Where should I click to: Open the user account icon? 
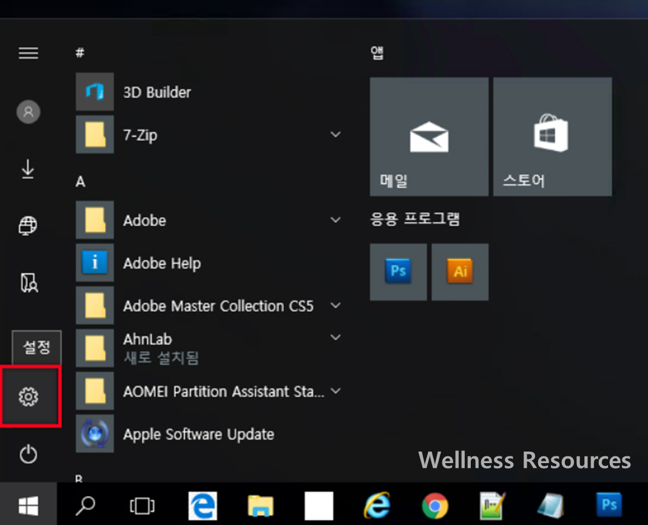pyautogui.click(x=28, y=112)
